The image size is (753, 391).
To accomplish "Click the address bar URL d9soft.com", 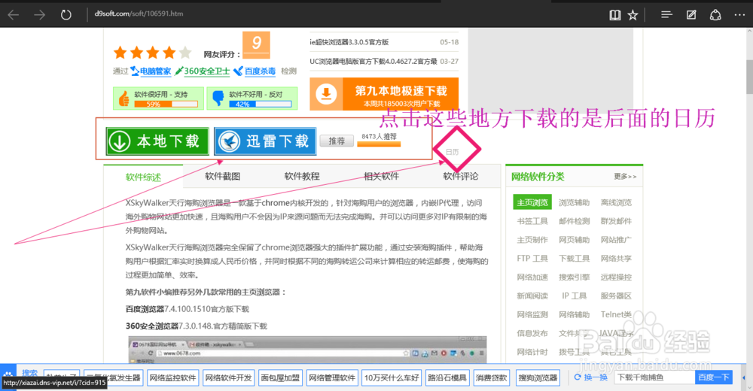I will coord(139,14).
